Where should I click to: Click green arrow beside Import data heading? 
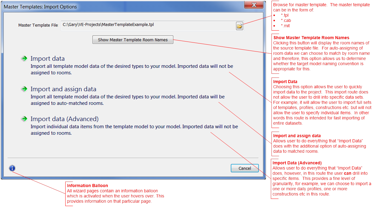[24, 58]
